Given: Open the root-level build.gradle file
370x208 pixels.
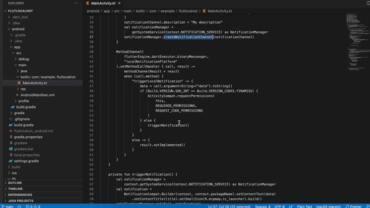Looking at the screenshot, I should tap(24, 125).
